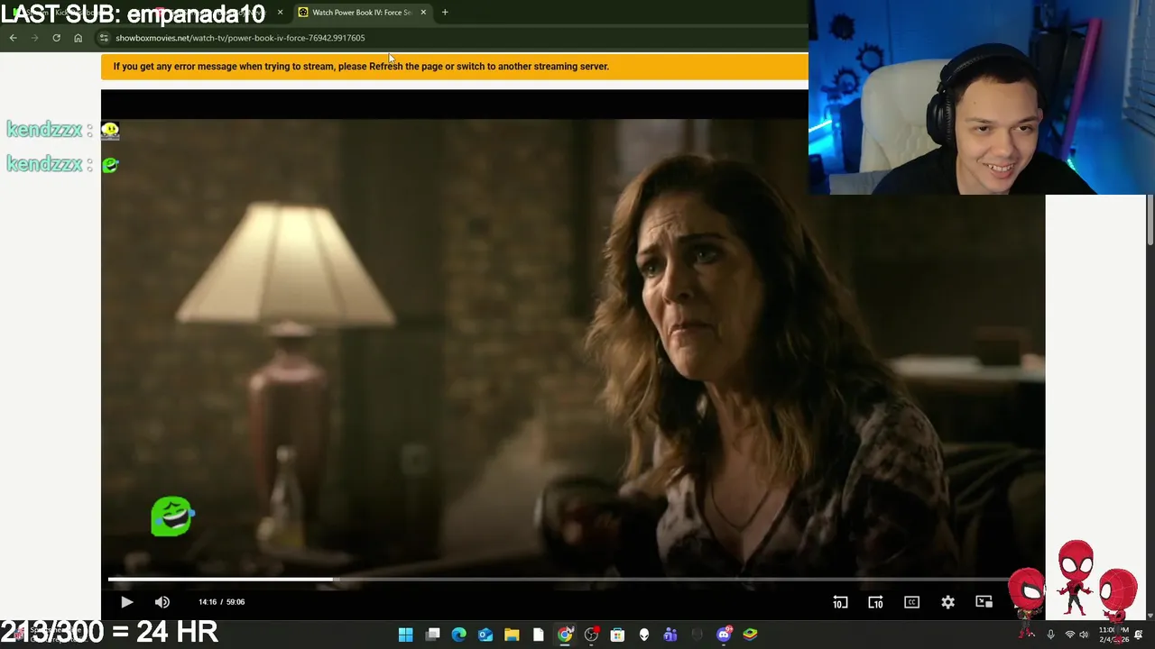Open browser home page
The width and height of the screenshot is (1155, 649).
(78, 38)
